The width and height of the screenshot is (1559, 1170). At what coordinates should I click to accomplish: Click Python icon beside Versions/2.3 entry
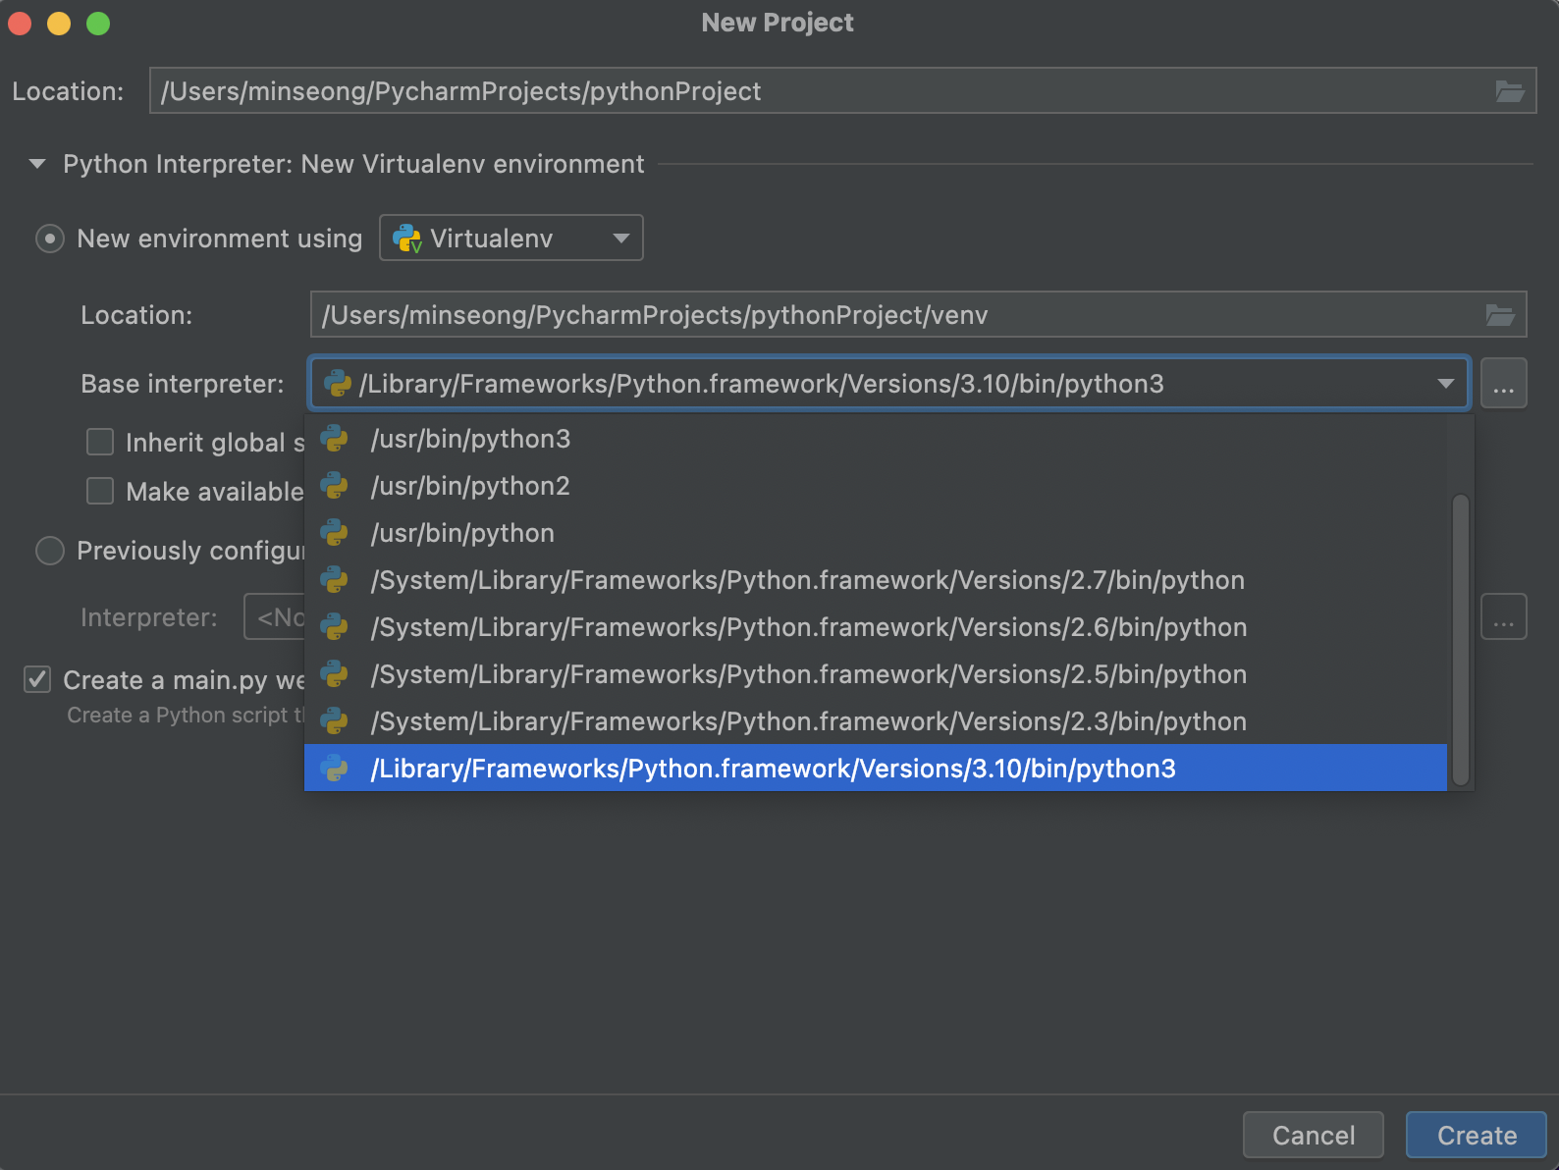click(x=335, y=721)
